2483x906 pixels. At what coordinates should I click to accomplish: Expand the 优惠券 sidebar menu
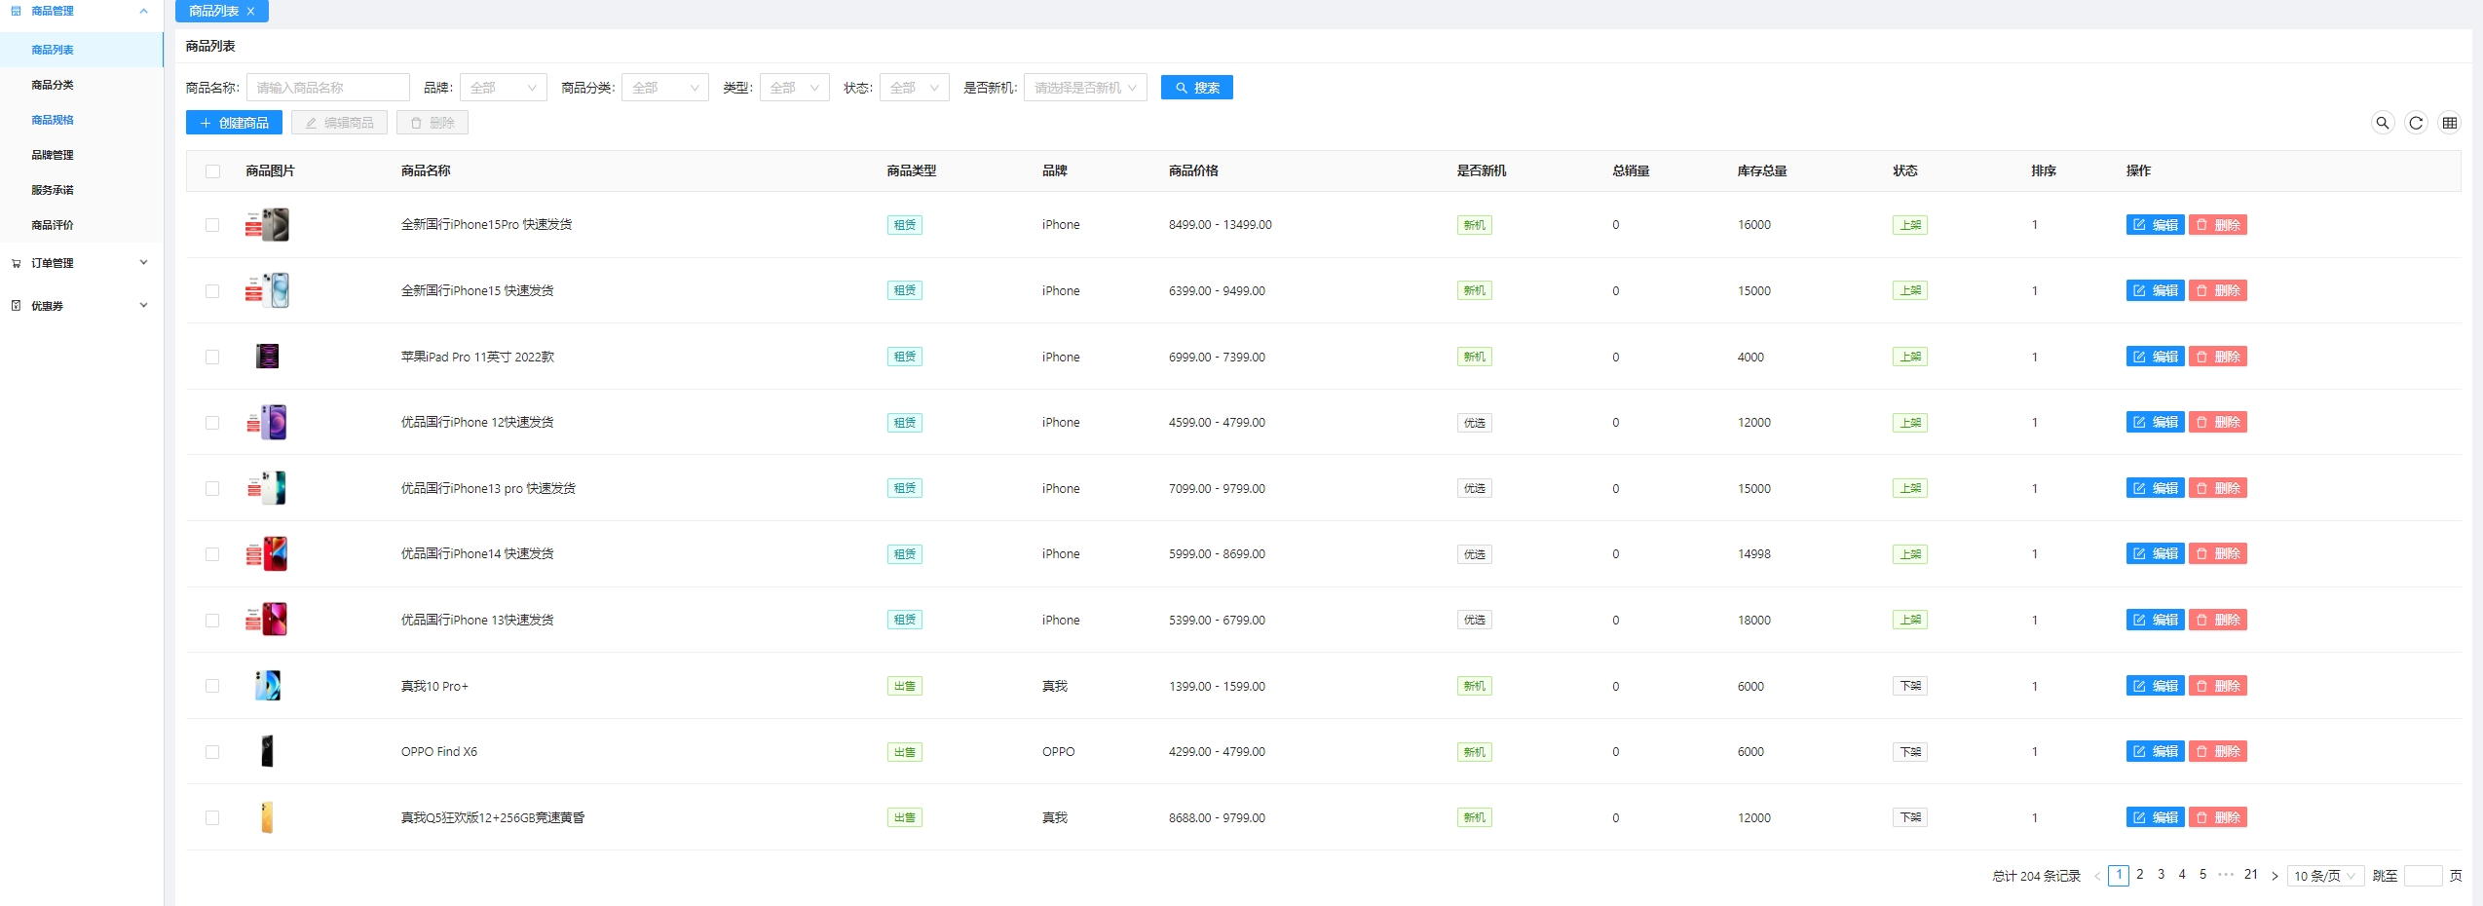point(143,306)
